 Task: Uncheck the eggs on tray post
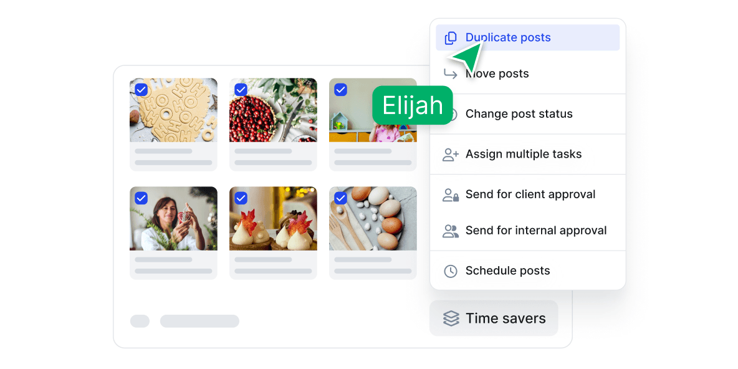click(341, 198)
